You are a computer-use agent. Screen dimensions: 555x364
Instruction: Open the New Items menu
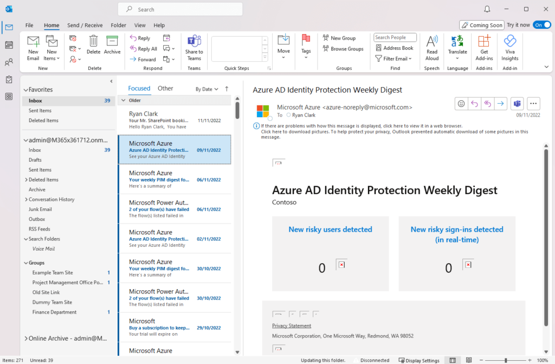coord(51,48)
